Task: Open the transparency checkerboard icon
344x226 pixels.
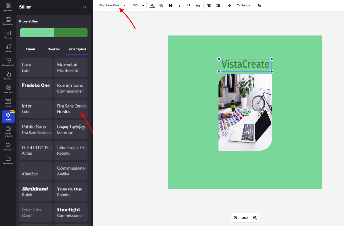Action: 161,6
